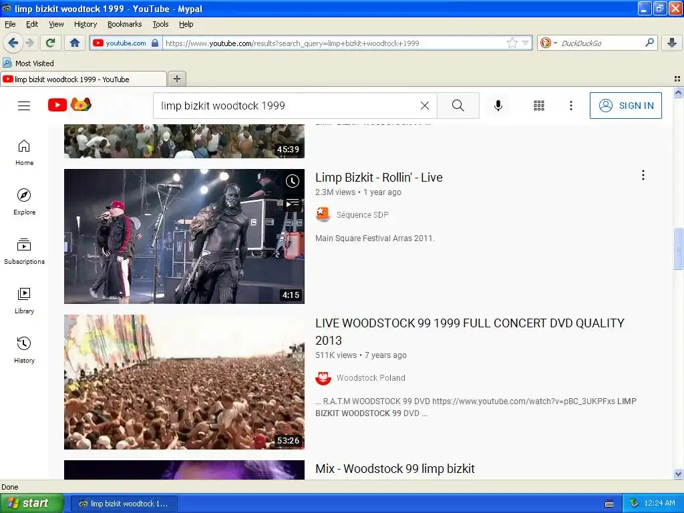Click the tray icon beside the clock
Image resolution: width=684 pixels, height=513 pixels.
coord(635,503)
